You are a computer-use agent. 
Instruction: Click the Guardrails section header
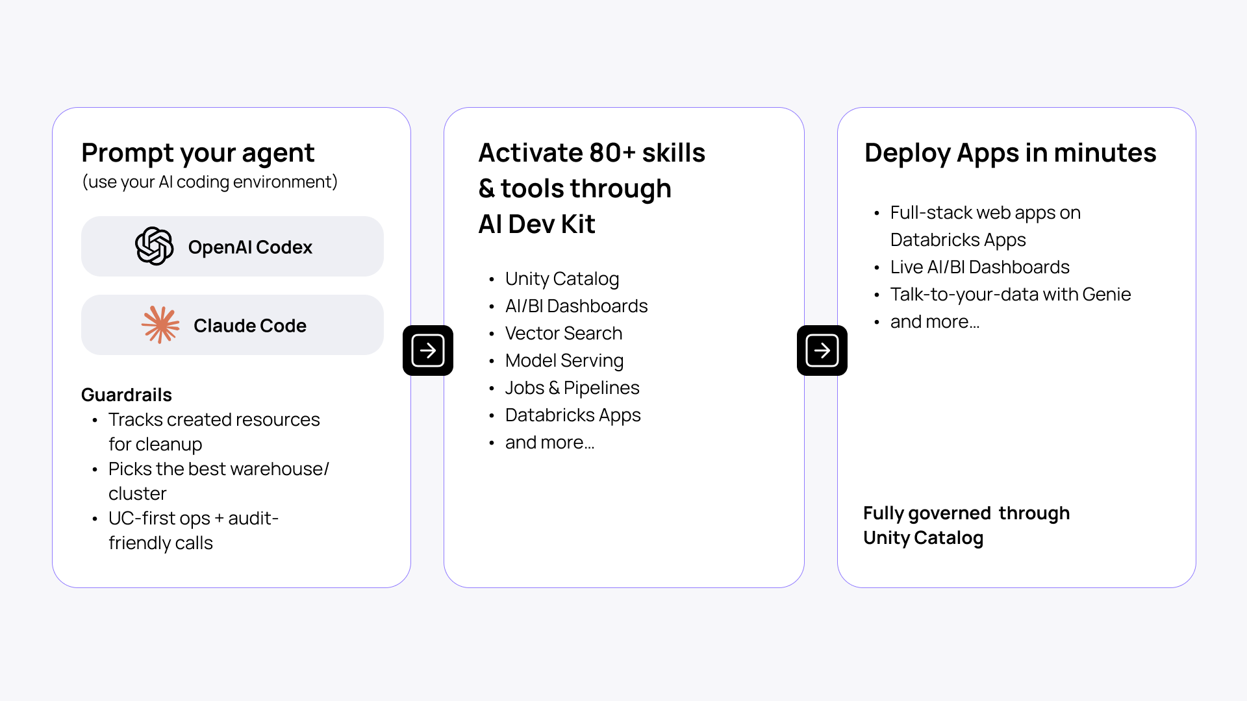(127, 395)
